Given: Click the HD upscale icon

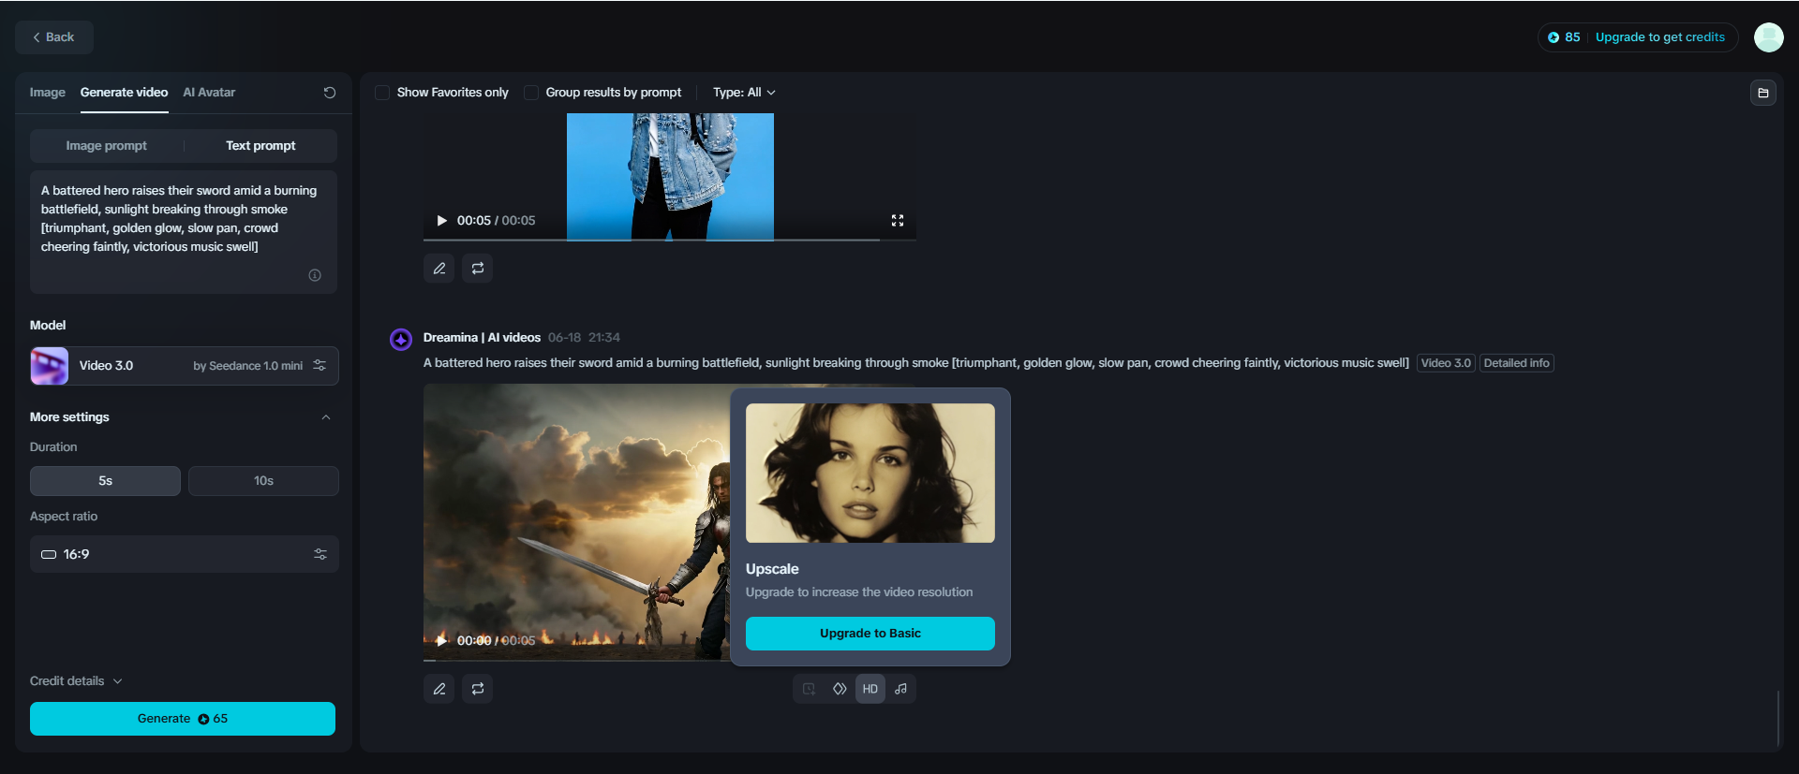Looking at the screenshot, I should [x=870, y=689].
